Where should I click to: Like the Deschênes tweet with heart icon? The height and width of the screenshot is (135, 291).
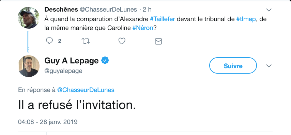tap(122, 41)
